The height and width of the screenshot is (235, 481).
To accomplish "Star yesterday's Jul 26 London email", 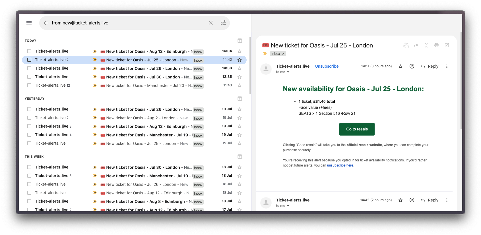I will tap(240, 109).
